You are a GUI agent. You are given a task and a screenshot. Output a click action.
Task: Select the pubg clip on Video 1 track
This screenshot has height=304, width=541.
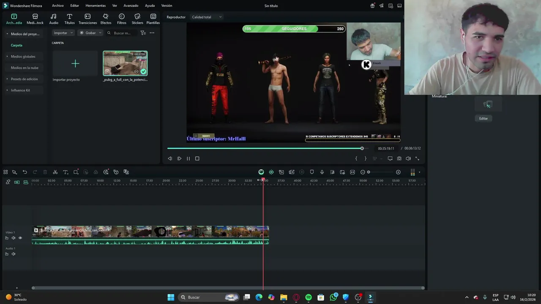click(150, 236)
